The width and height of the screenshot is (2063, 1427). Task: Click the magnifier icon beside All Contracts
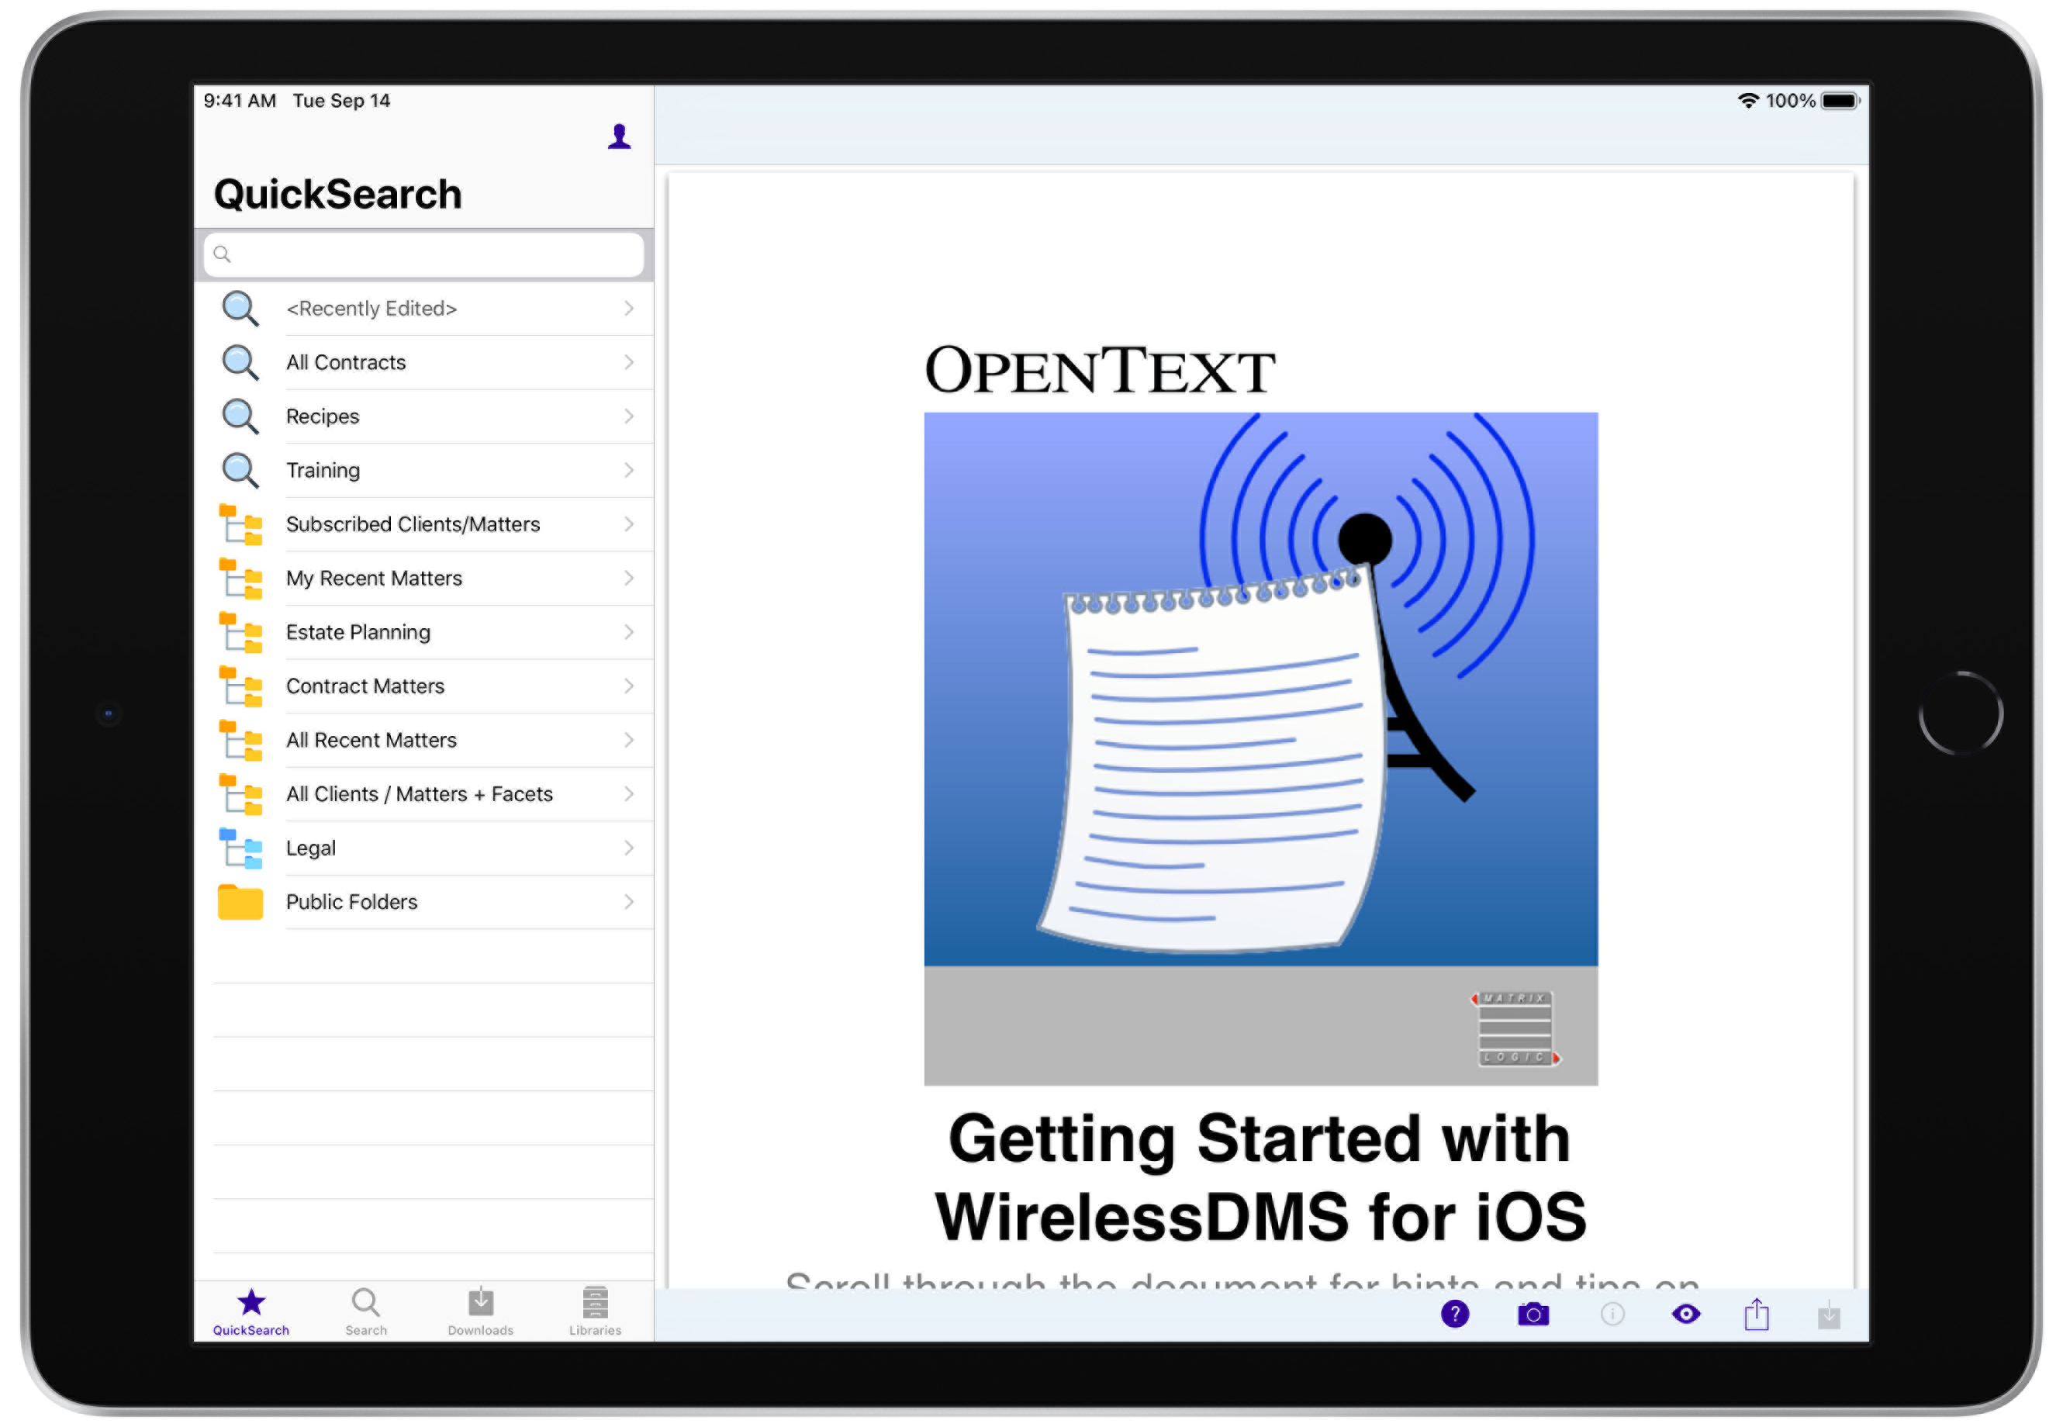(240, 362)
